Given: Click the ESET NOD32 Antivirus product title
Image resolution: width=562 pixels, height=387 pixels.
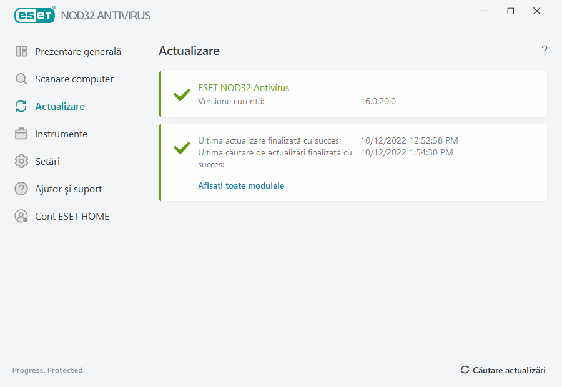Looking at the screenshot, I should pos(244,88).
